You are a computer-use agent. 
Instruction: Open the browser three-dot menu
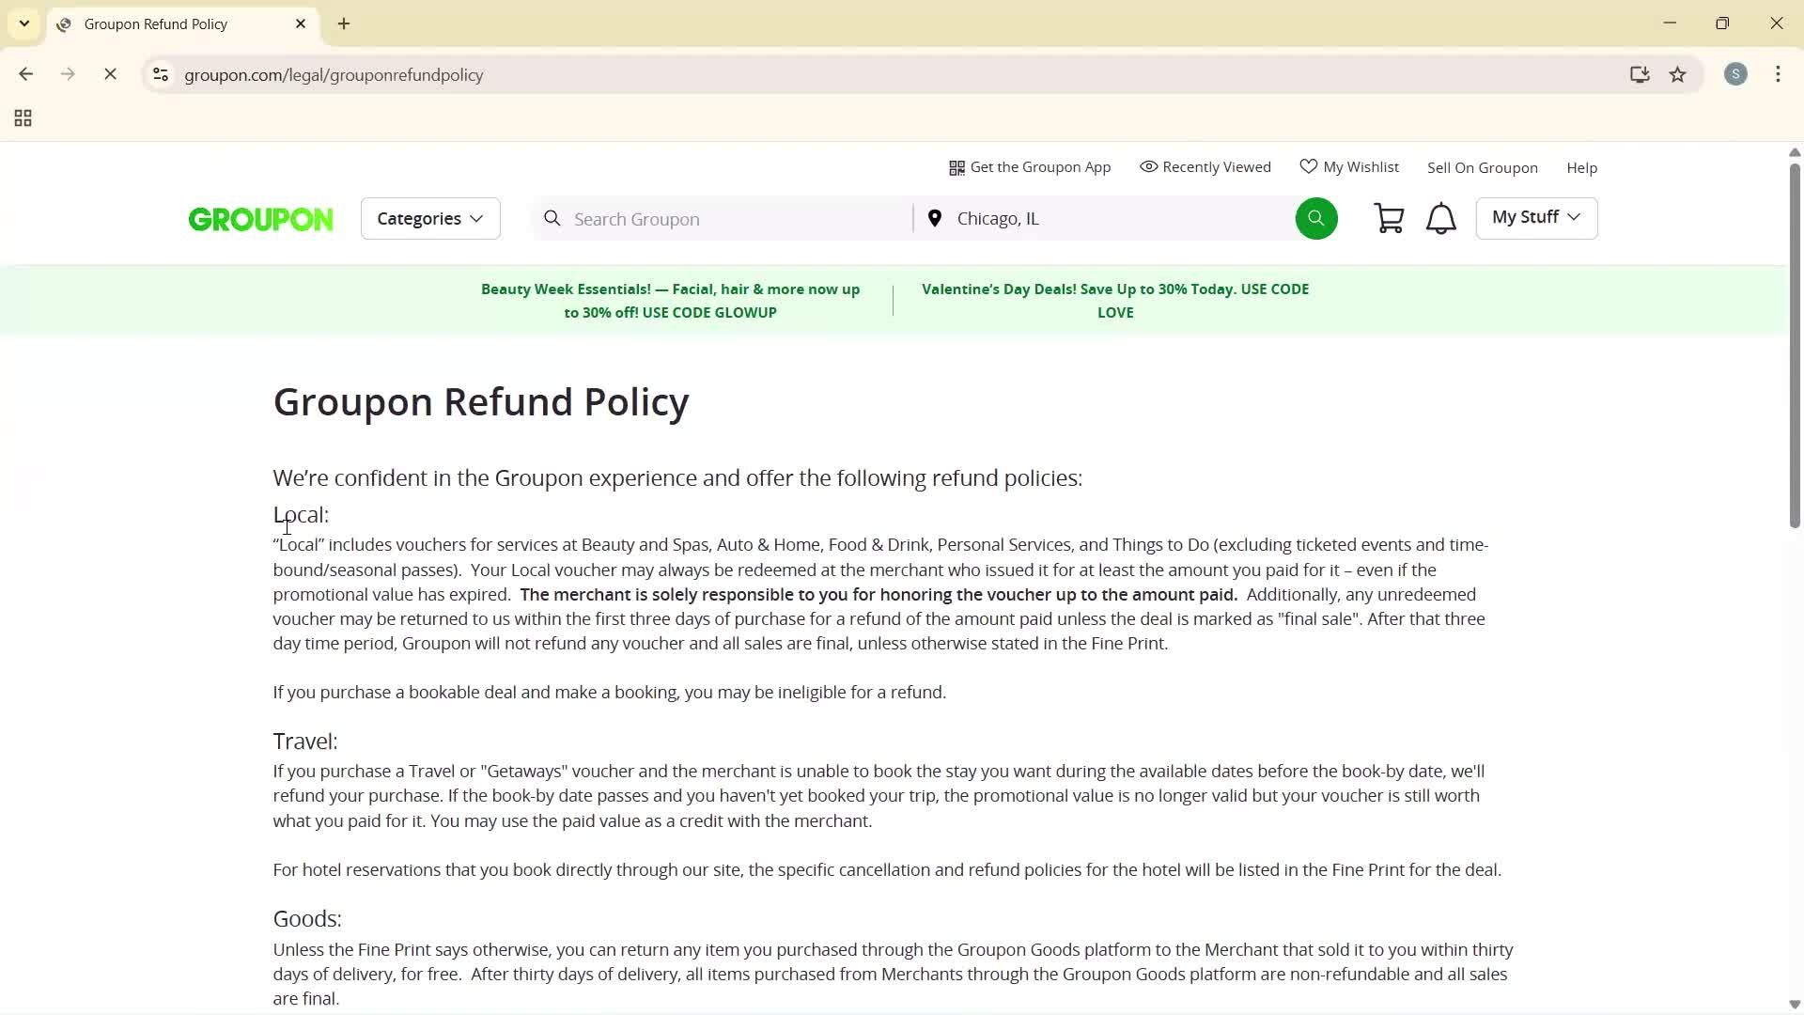[x=1778, y=74]
